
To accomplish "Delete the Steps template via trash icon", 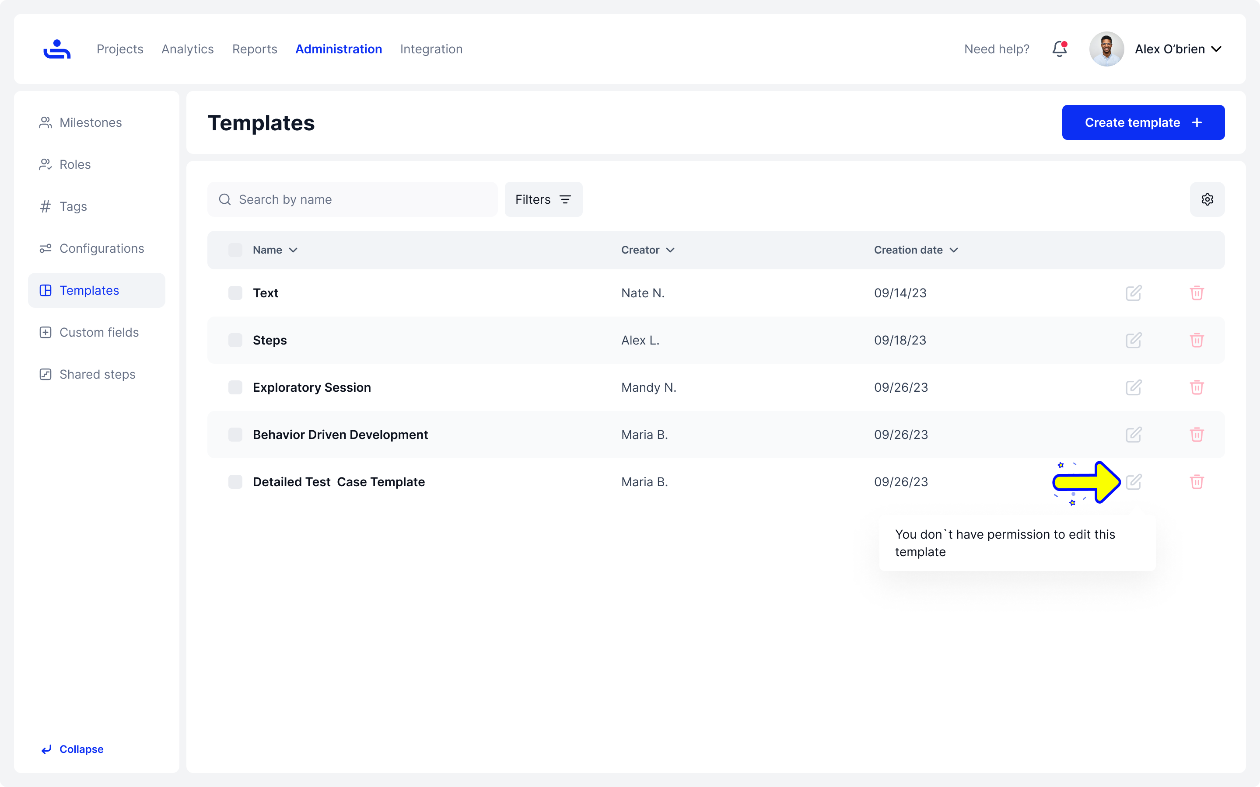I will pos(1197,341).
